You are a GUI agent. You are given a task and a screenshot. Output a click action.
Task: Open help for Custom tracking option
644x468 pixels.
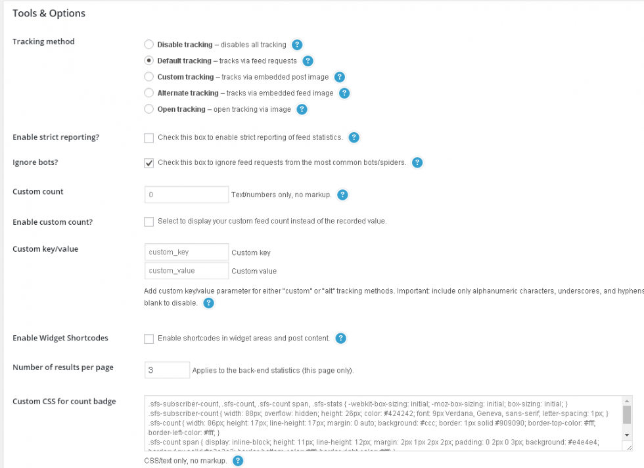pyautogui.click(x=339, y=77)
